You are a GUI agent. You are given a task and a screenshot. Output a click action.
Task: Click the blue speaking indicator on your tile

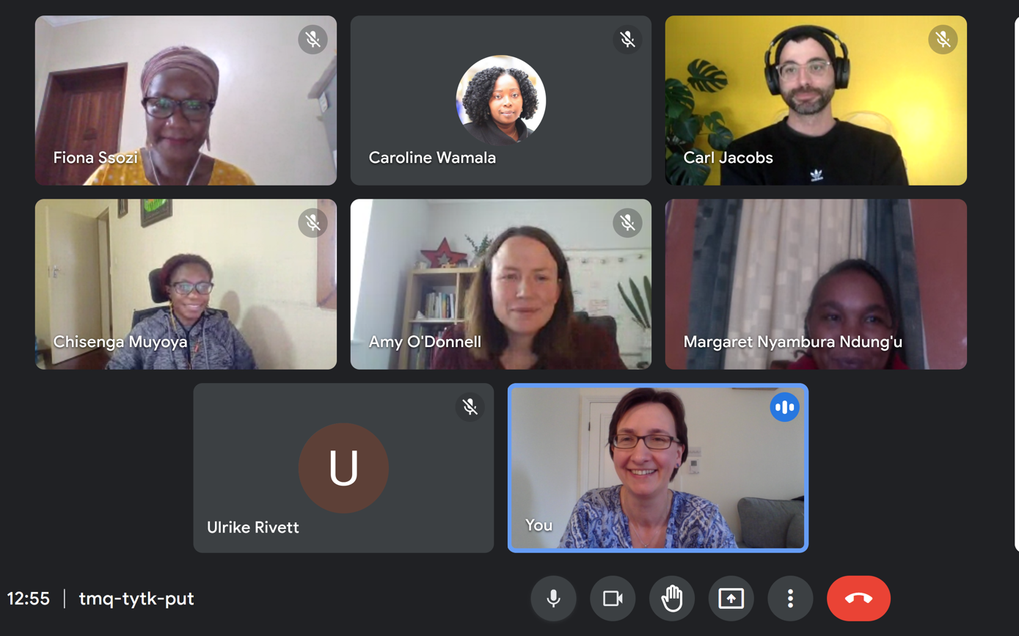point(784,407)
